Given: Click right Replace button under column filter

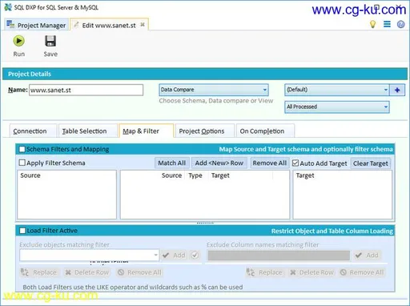Looking at the screenshot, I should pos(264,272).
